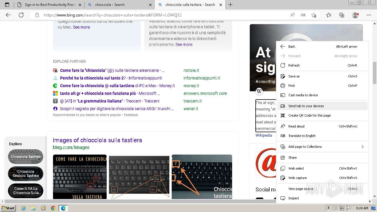Reload page using the refresh icon
The image size is (377, 212).
click(21, 15)
